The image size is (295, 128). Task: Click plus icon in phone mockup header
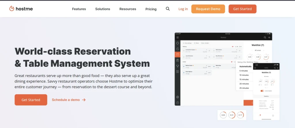(277, 68)
